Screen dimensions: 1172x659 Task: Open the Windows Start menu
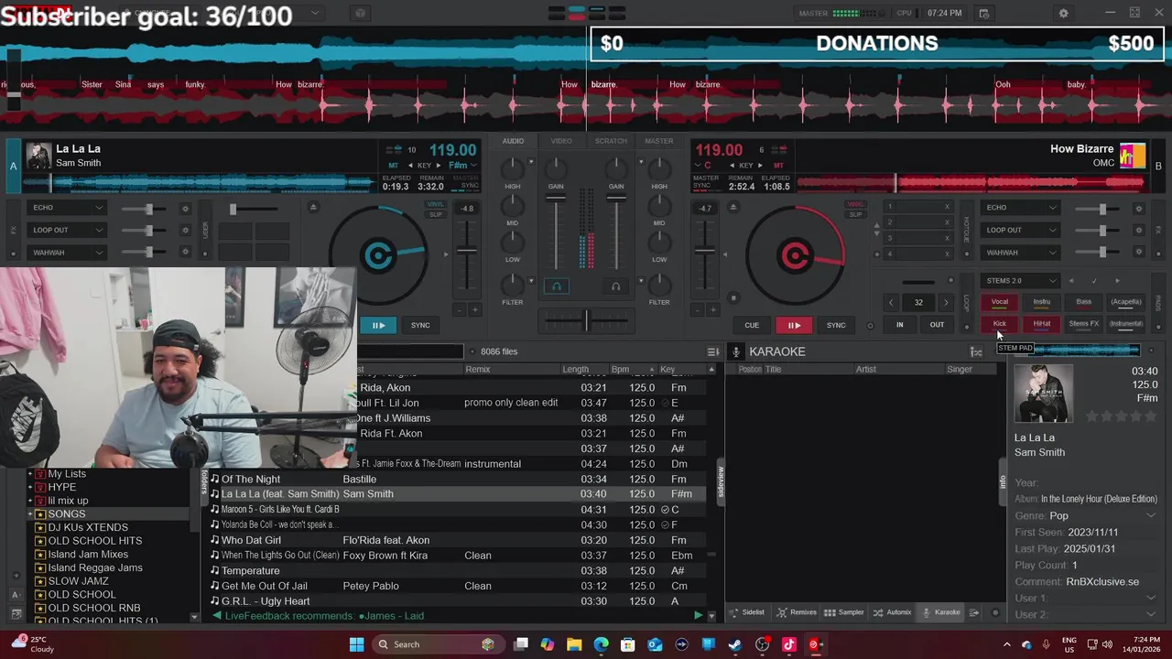(356, 644)
